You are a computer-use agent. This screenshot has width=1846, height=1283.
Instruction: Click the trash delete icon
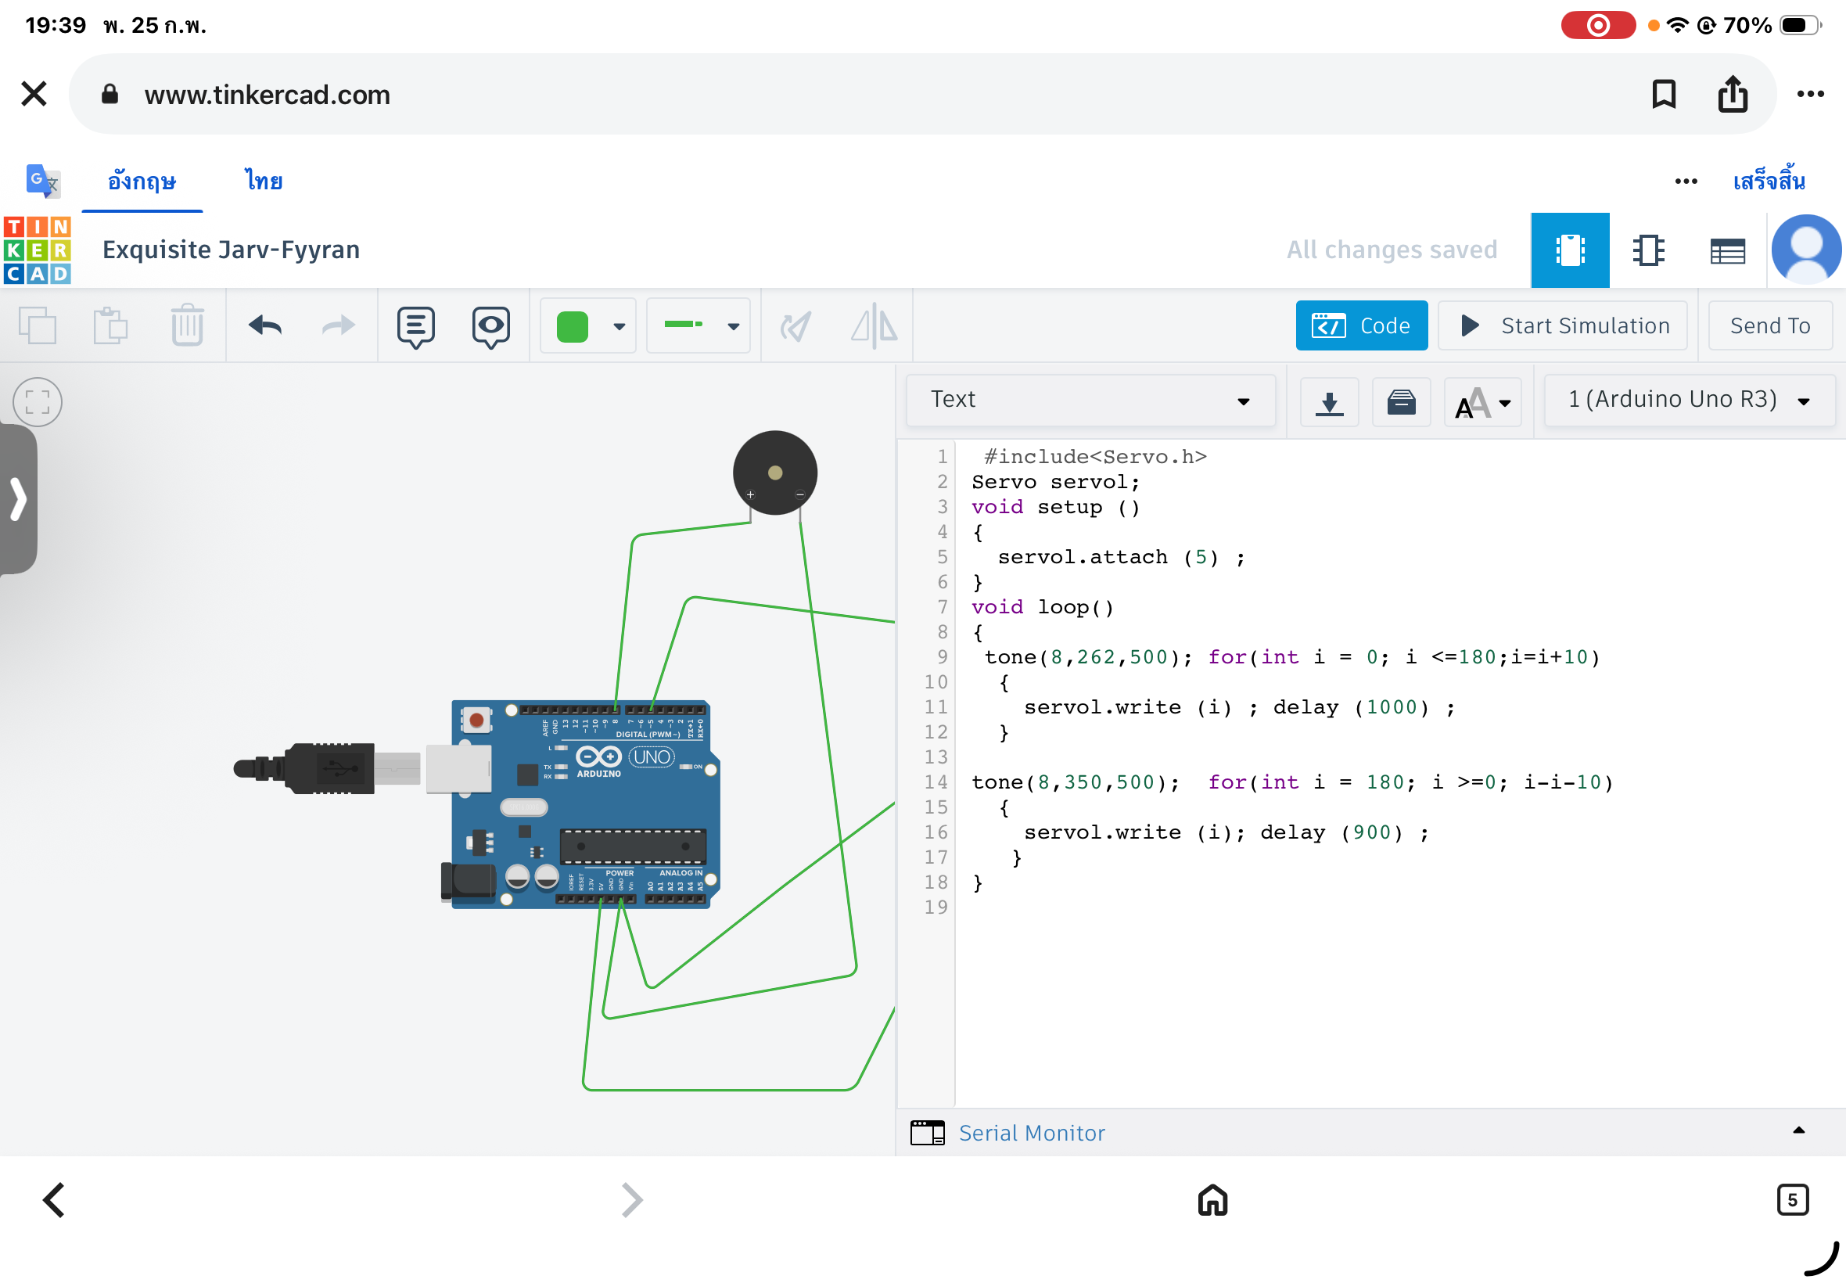(187, 325)
